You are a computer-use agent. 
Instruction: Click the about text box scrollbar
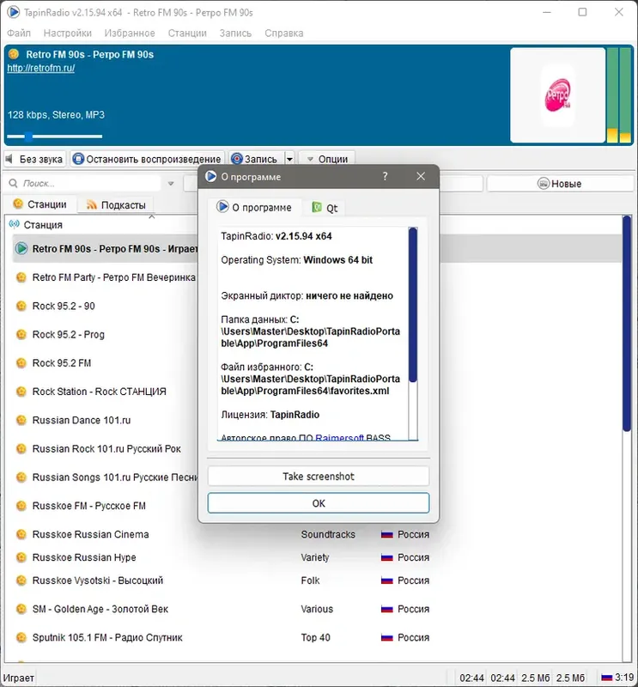tap(413, 305)
